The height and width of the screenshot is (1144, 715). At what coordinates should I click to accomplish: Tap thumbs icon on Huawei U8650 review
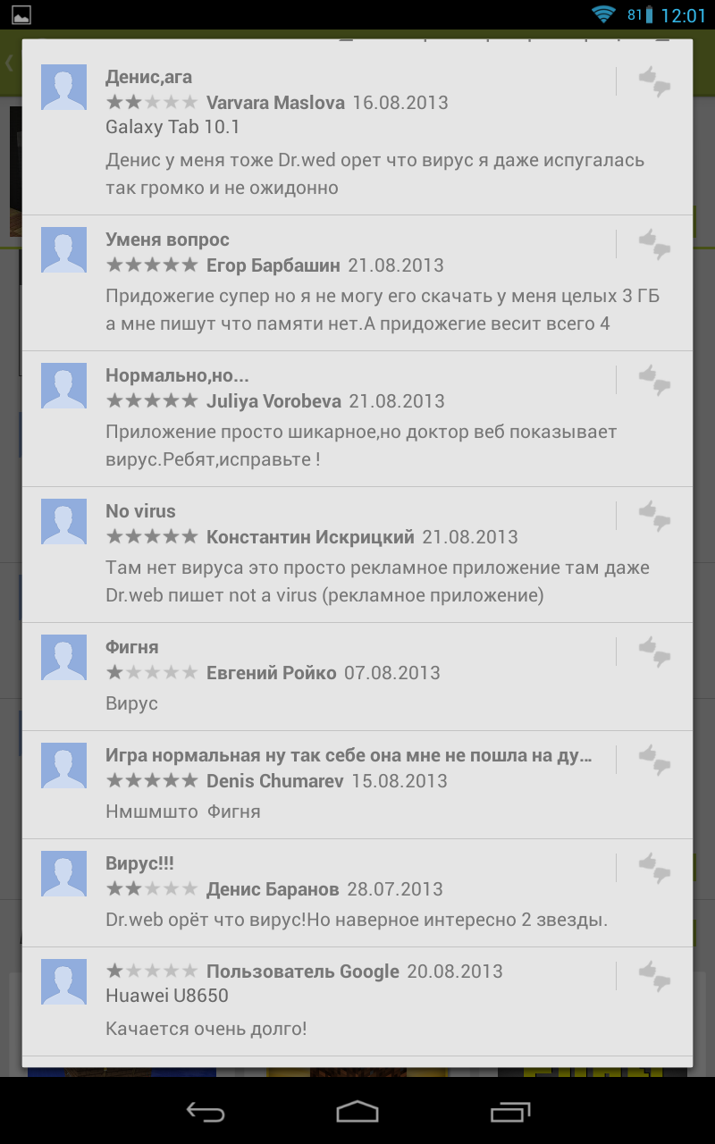(654, 976)
